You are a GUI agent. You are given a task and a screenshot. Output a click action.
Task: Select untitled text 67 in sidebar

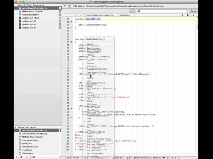pos(29,27)
